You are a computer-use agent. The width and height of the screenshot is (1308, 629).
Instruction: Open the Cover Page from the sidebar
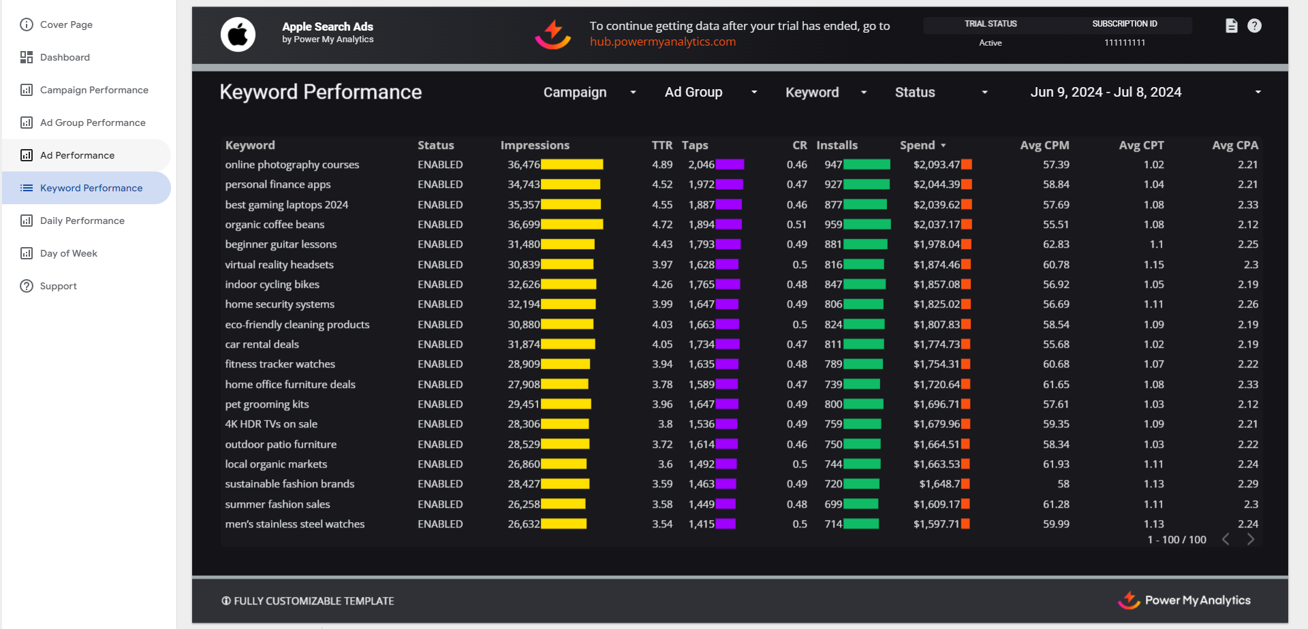click(66, 25)
